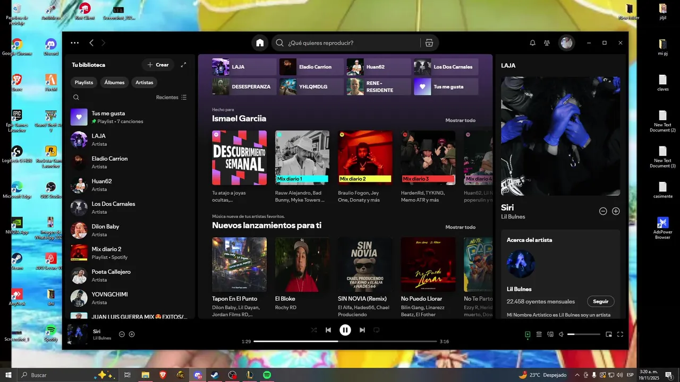Open Dilon Baby artist in library
The height and width of the screenshot is (382, 680).
(x=129, y=230)
